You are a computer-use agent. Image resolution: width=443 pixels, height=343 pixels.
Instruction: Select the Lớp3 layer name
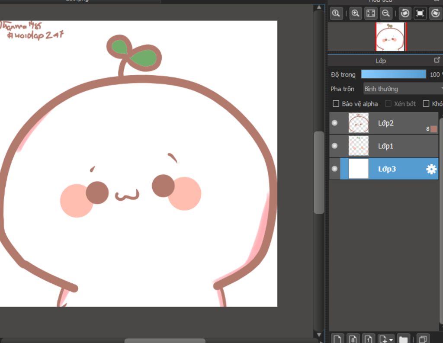[x=387, y=169]
